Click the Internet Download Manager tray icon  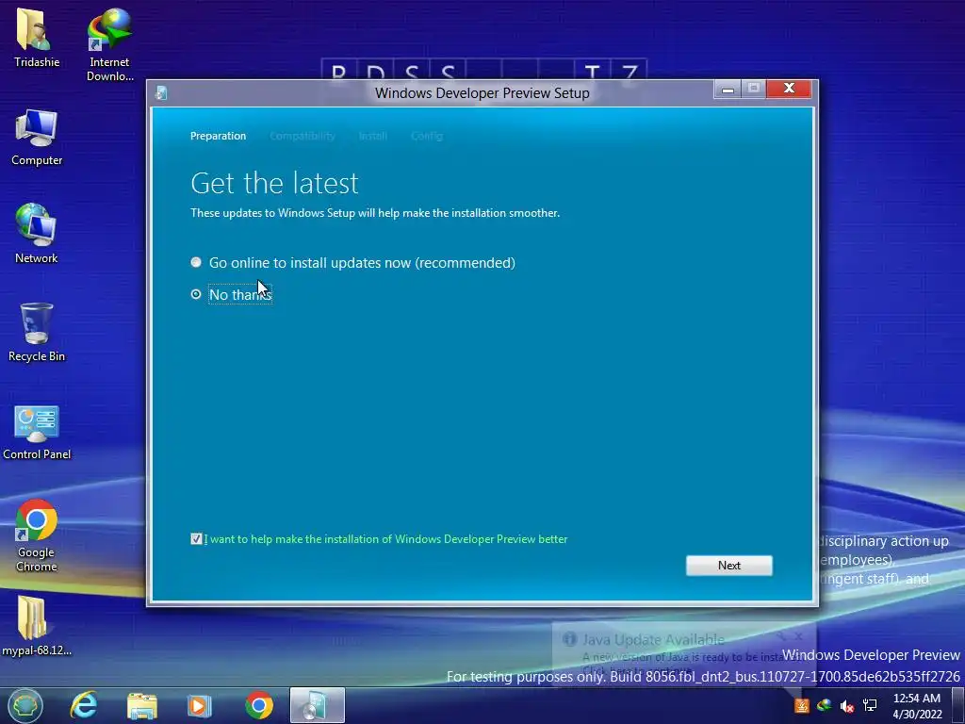(x=824, y=705)
